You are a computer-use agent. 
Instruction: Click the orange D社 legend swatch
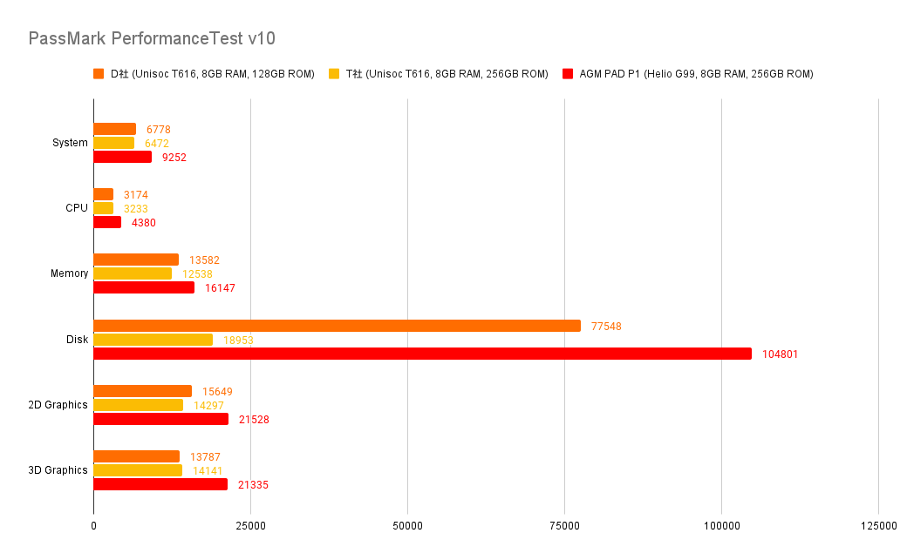99,74
